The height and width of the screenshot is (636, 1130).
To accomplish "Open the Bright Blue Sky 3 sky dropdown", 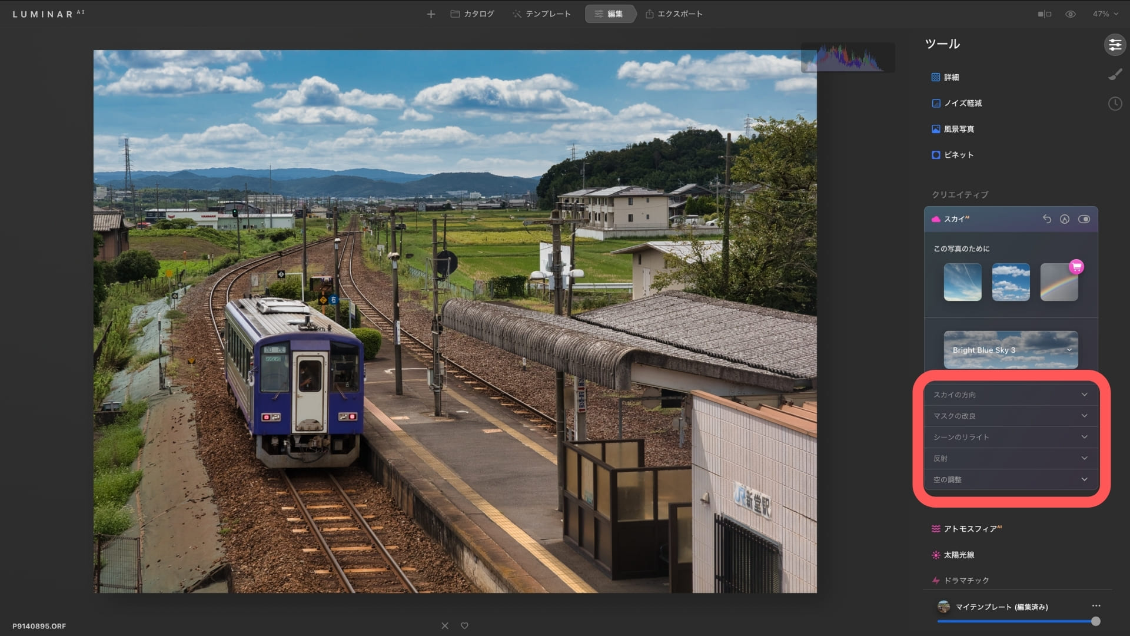I will click(1011, 350).
